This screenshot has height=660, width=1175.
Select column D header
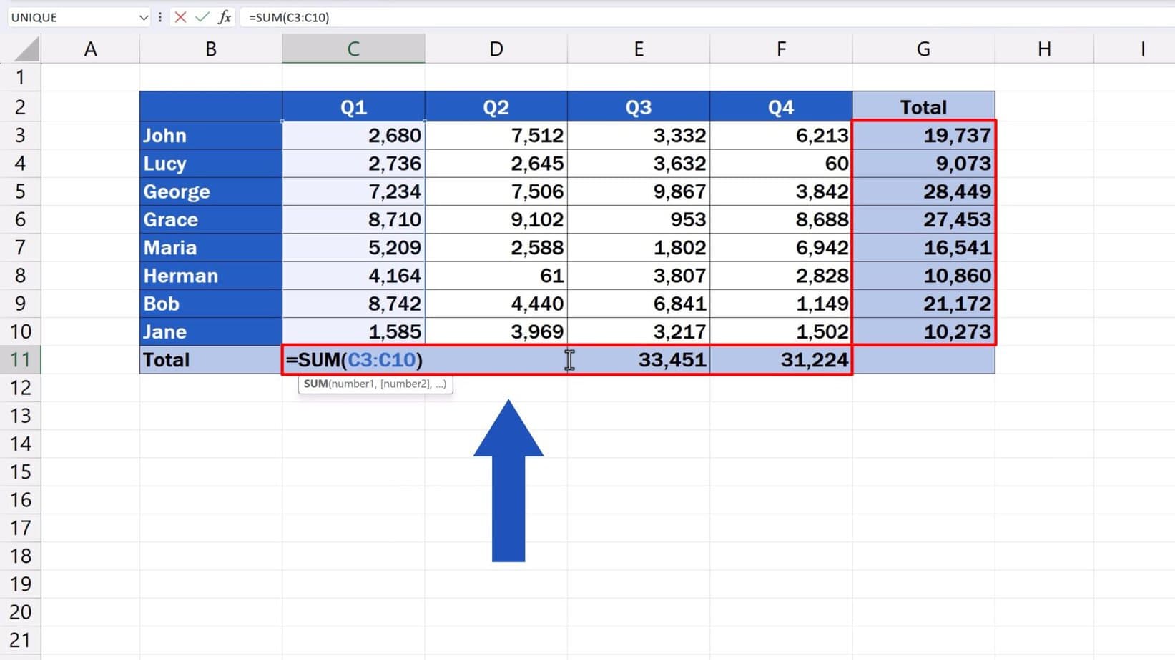click(x=496, y=48)
